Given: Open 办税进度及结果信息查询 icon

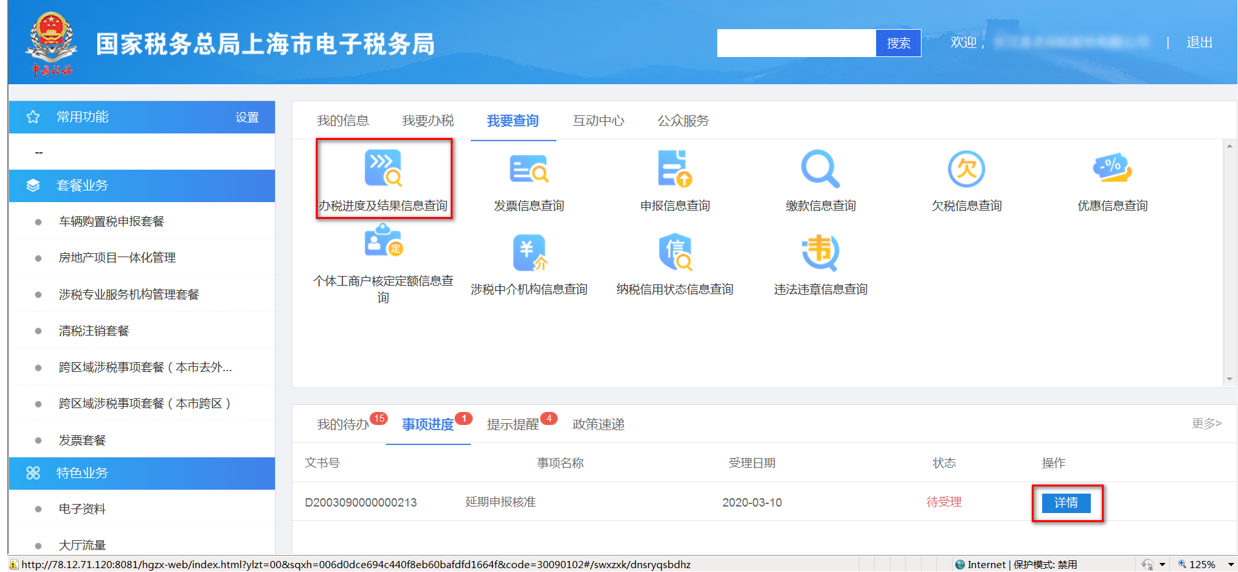Looking at the screenshot, I should (383, 168).
